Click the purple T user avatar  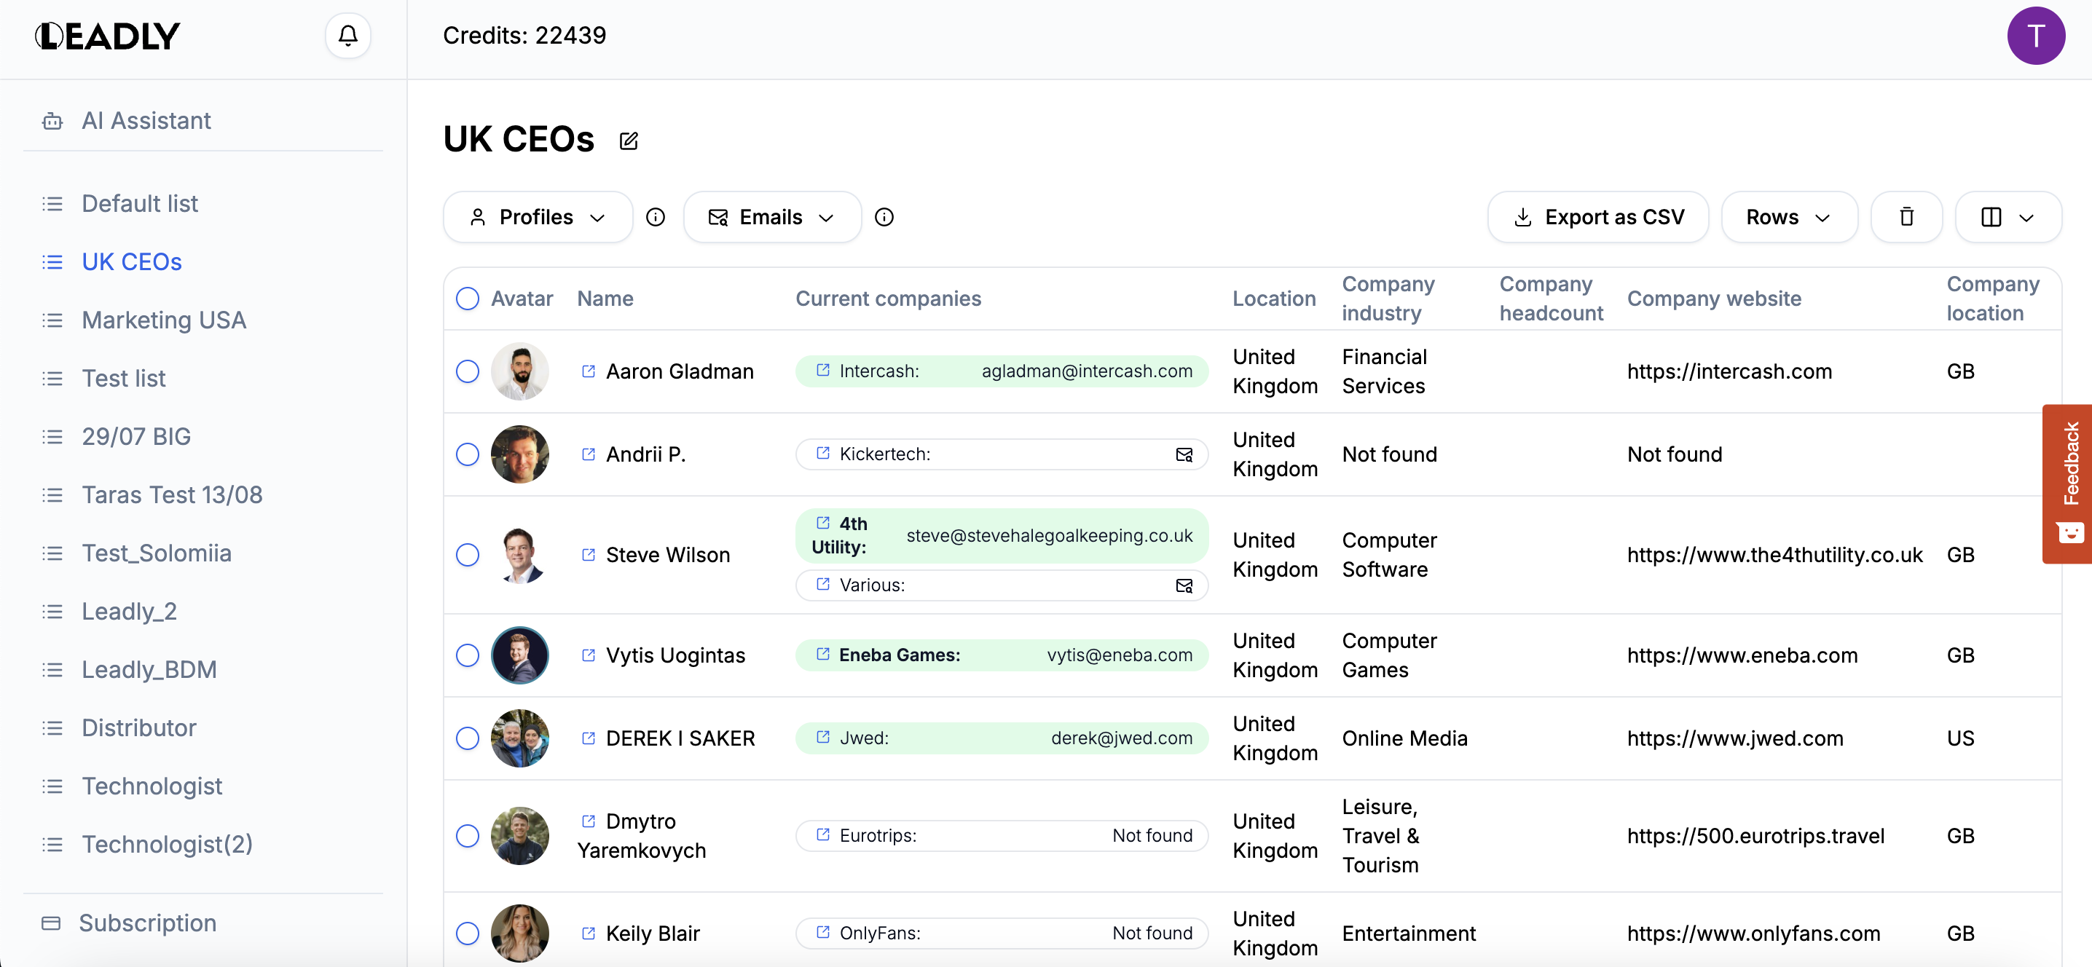[2035, 36]
